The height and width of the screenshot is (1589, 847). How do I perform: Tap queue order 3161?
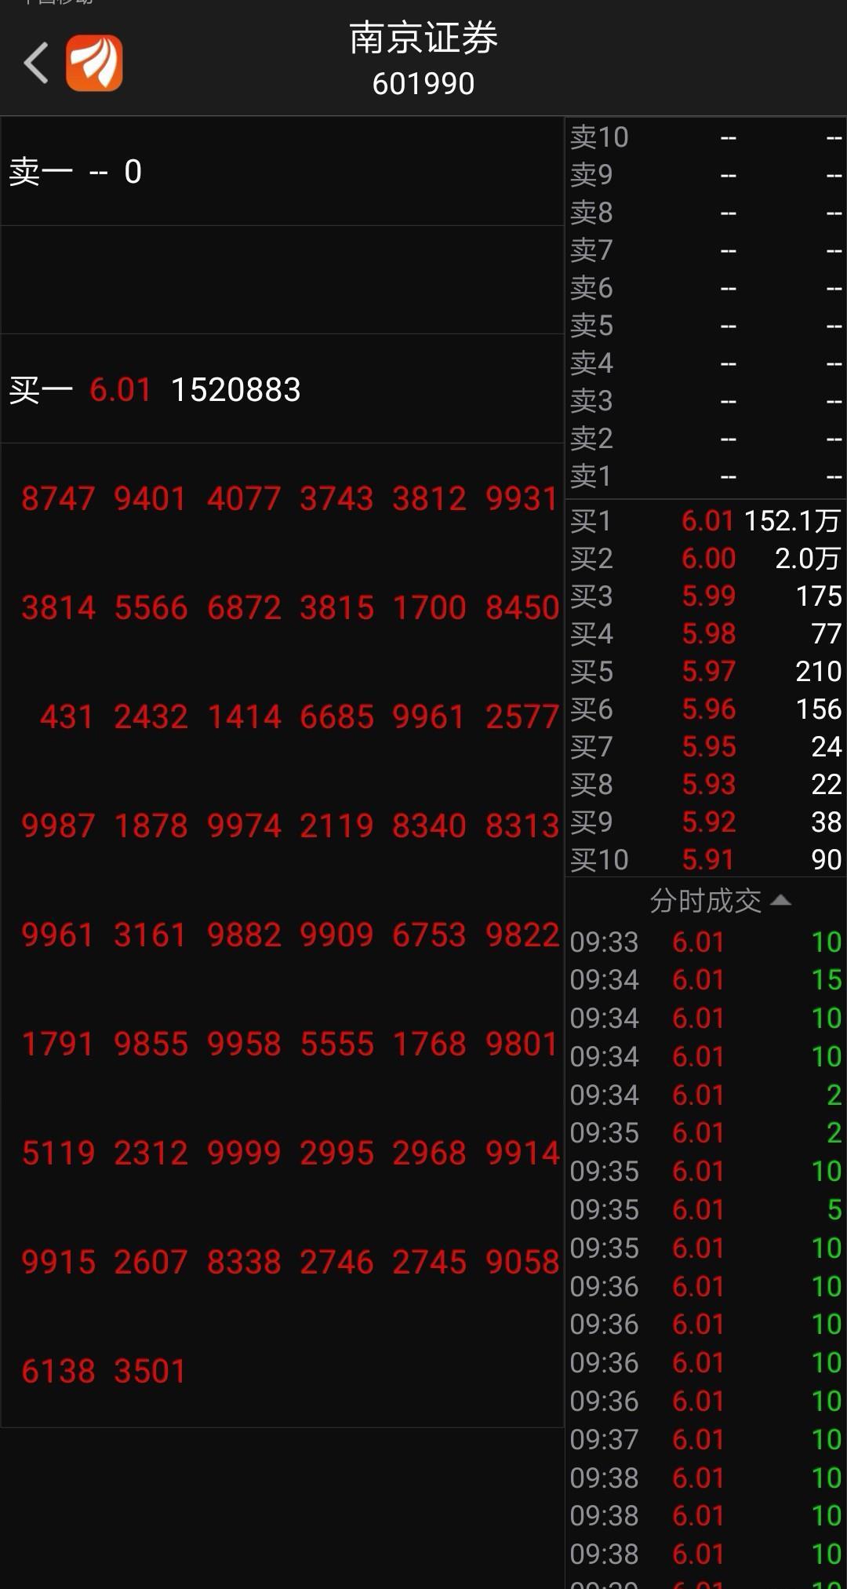[x=151, y=935]
